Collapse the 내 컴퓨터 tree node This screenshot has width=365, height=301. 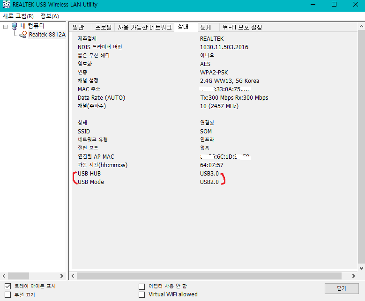[5, 27]
